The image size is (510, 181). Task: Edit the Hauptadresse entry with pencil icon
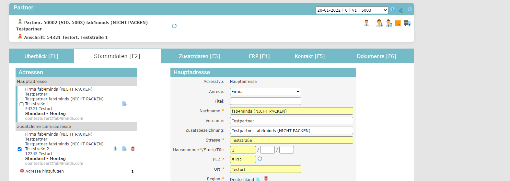coord(124,104)
